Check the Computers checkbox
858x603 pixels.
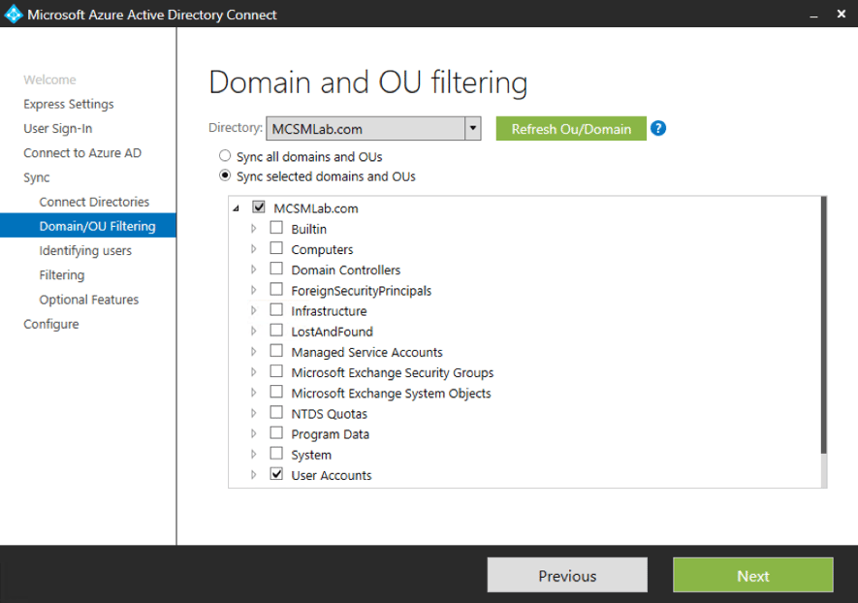(276, 248)
